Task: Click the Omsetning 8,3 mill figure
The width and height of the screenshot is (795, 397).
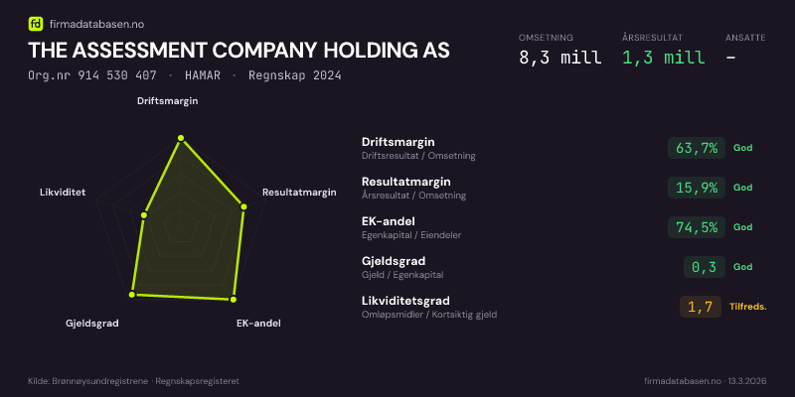Action: pos(559,58)
